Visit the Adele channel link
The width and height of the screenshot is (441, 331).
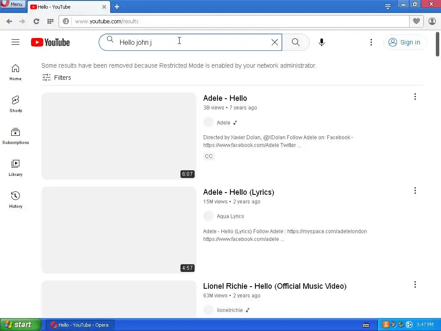[224, 123]
